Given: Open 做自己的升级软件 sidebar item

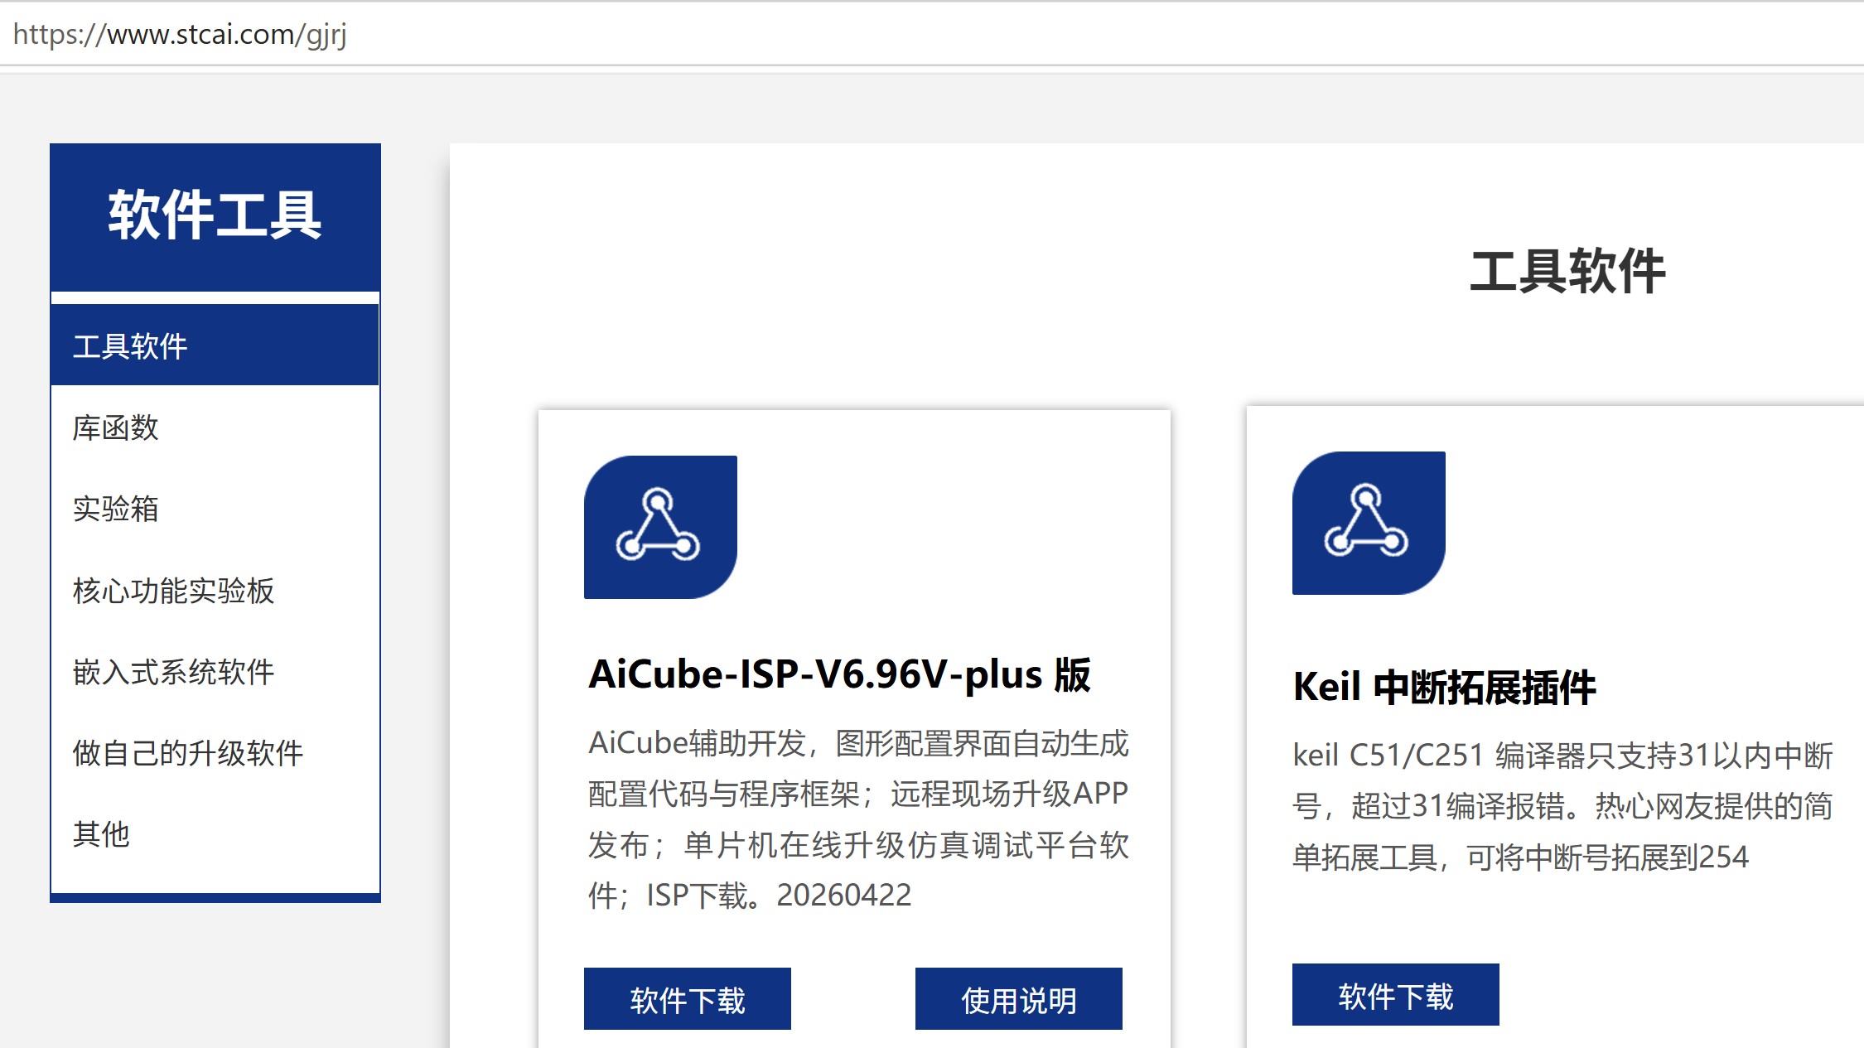Looking at the screenshot, I should 215,753.
